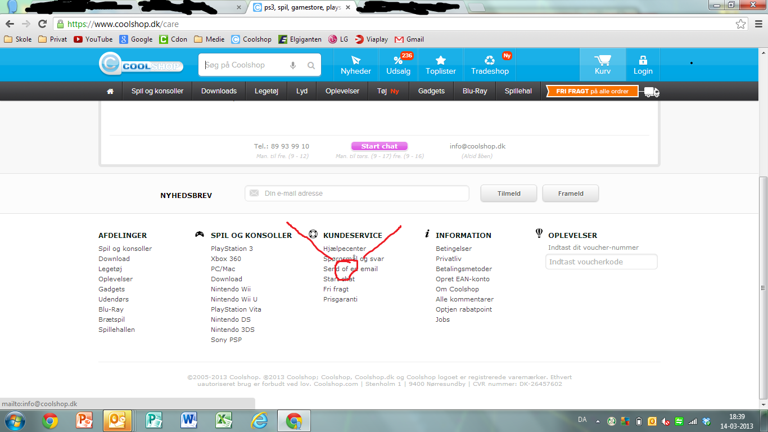The image size is (768, 432).
Task: Open Word from taskbar
Action: coord(189,421)
